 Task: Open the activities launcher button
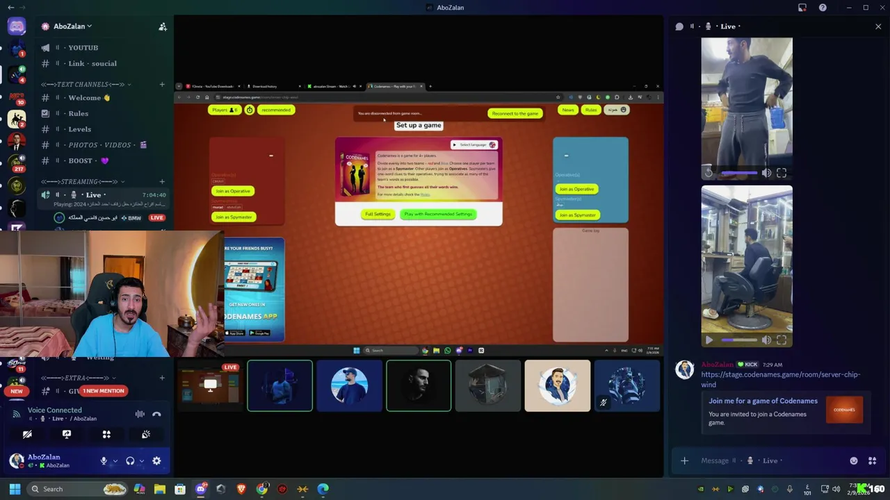pyautogui.click(x=106, y=434)
